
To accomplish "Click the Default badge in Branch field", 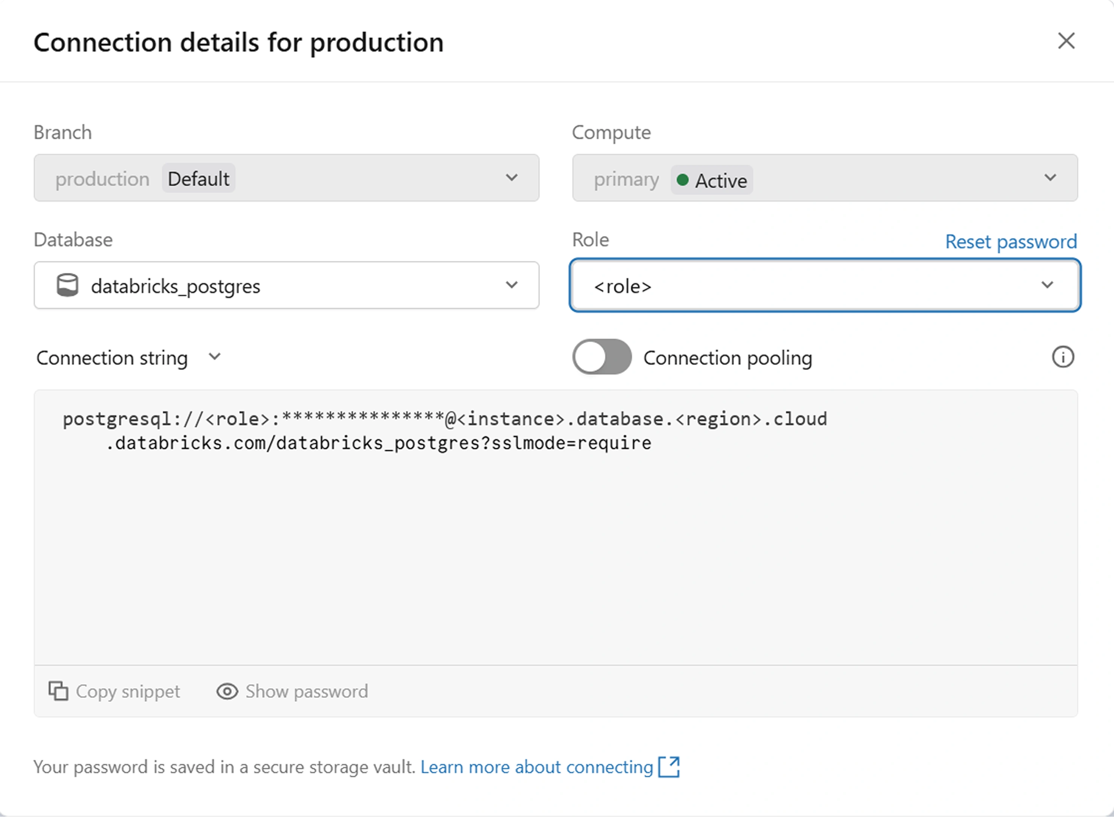I will 198,179.
